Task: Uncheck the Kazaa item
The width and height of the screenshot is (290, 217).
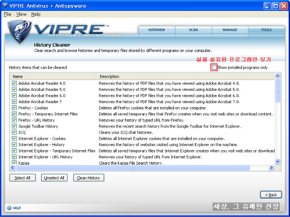Action: click(x=14, y=163)
